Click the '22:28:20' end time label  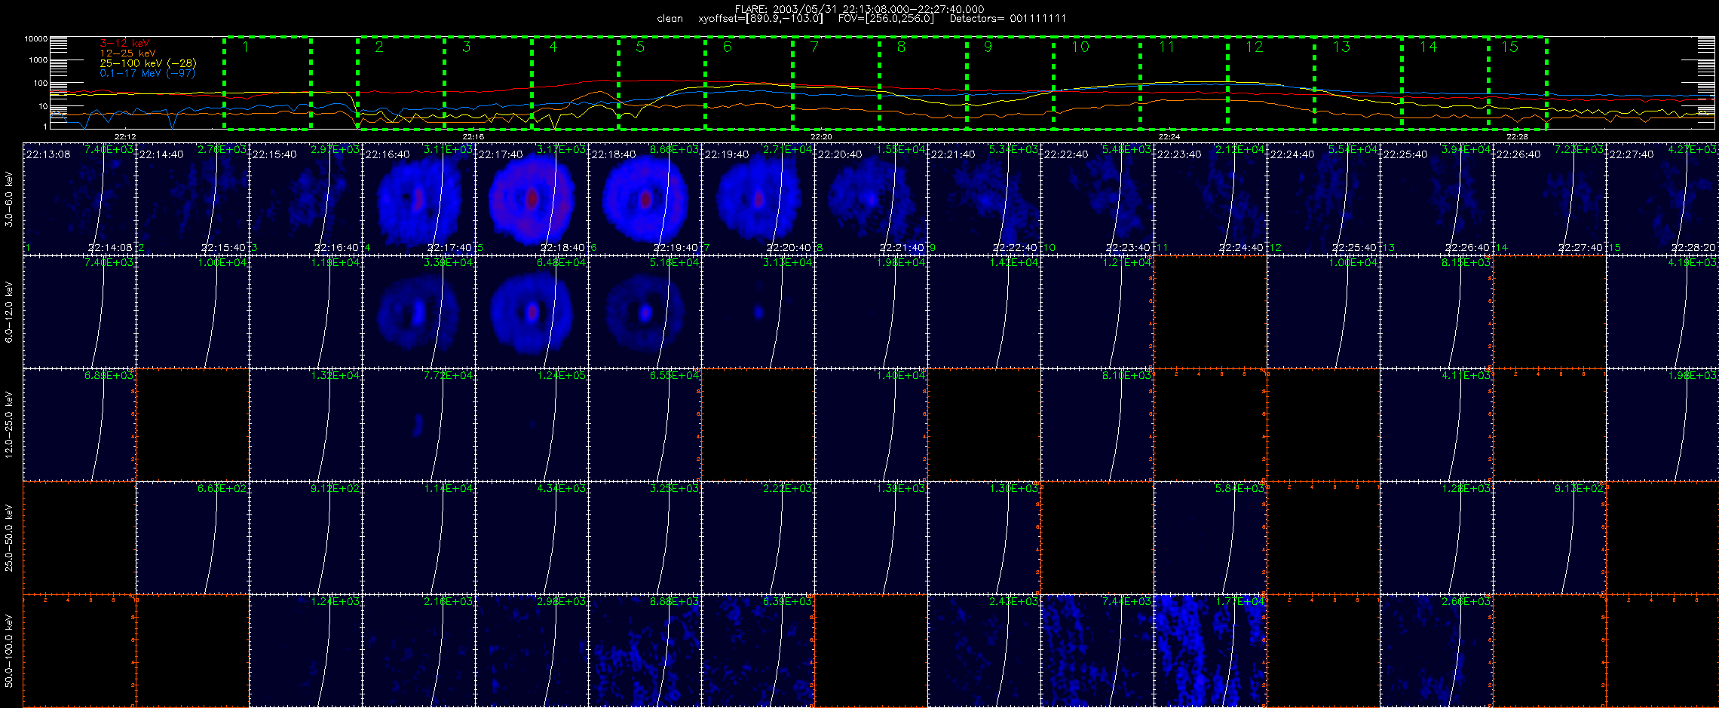coord(1695,247)
